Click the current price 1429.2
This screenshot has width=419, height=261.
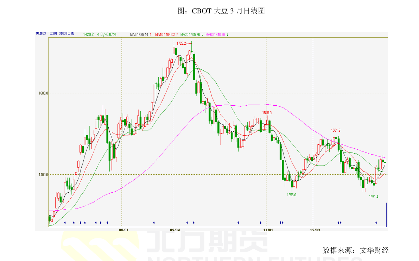(x=88, y=35)
